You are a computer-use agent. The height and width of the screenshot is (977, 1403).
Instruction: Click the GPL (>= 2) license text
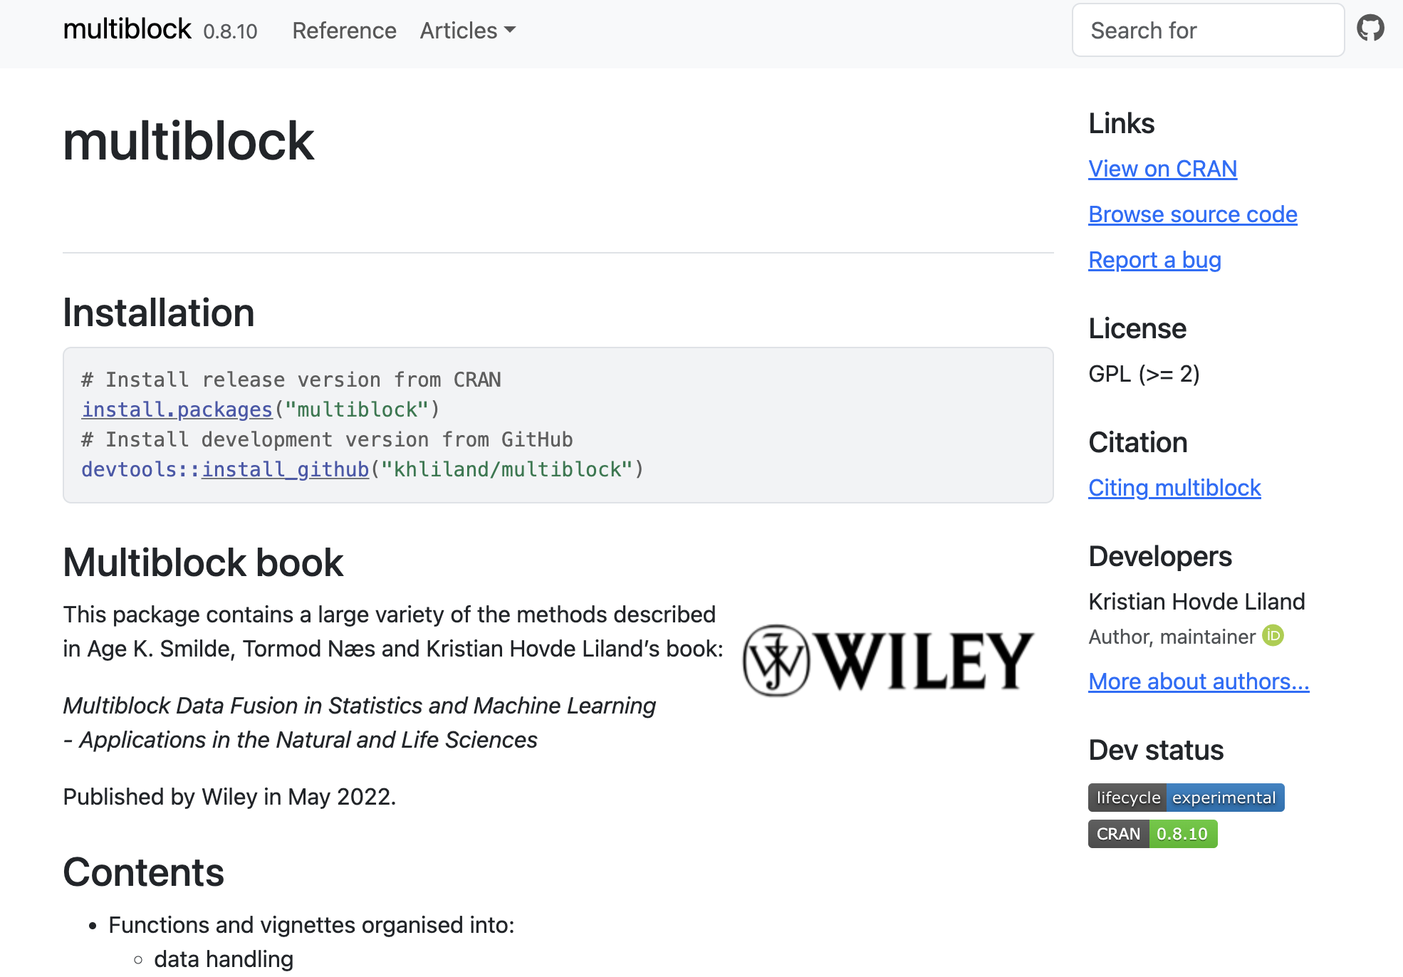point(1144,374)
